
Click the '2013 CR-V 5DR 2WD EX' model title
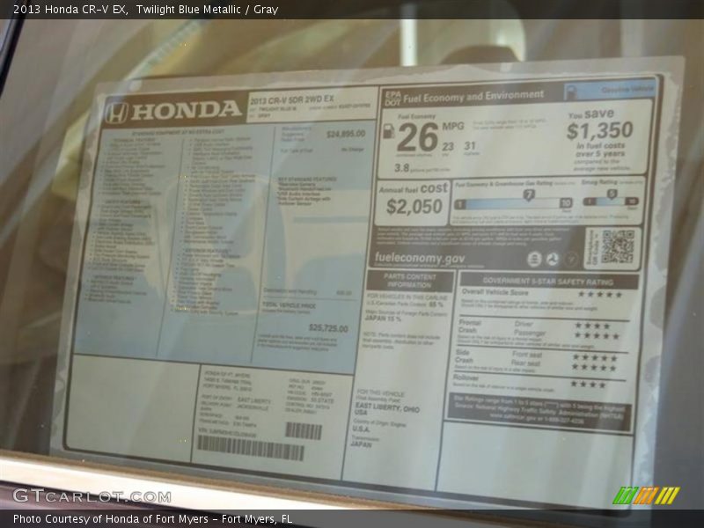292,99
